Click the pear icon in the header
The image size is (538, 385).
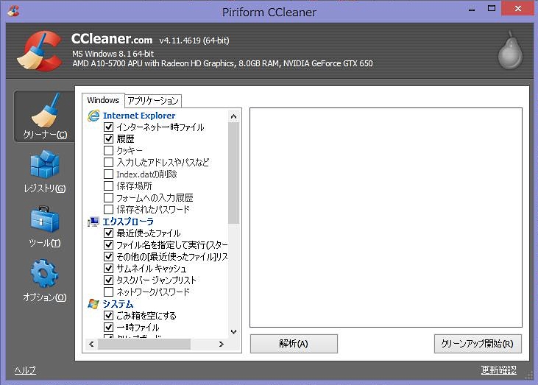pyautogui.click(x=510, y=50)
